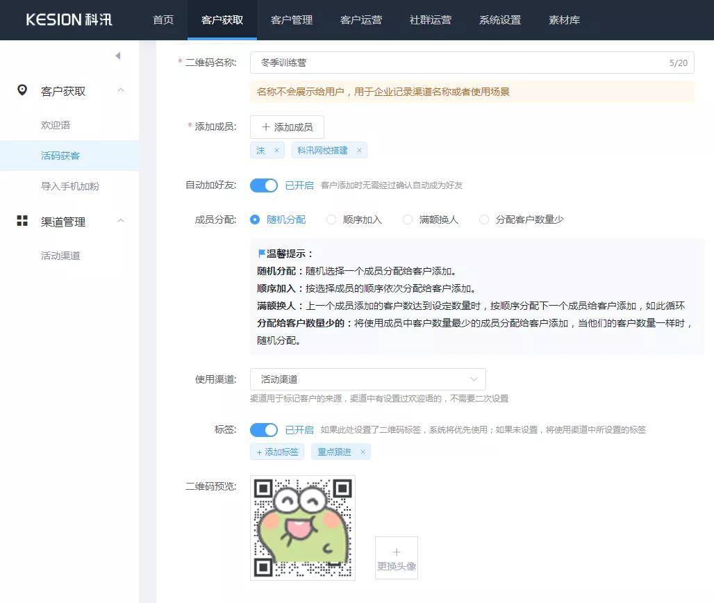Remove the 沫 member with its × icon
This screenshot has height=603, width=714.
[276, 150]
